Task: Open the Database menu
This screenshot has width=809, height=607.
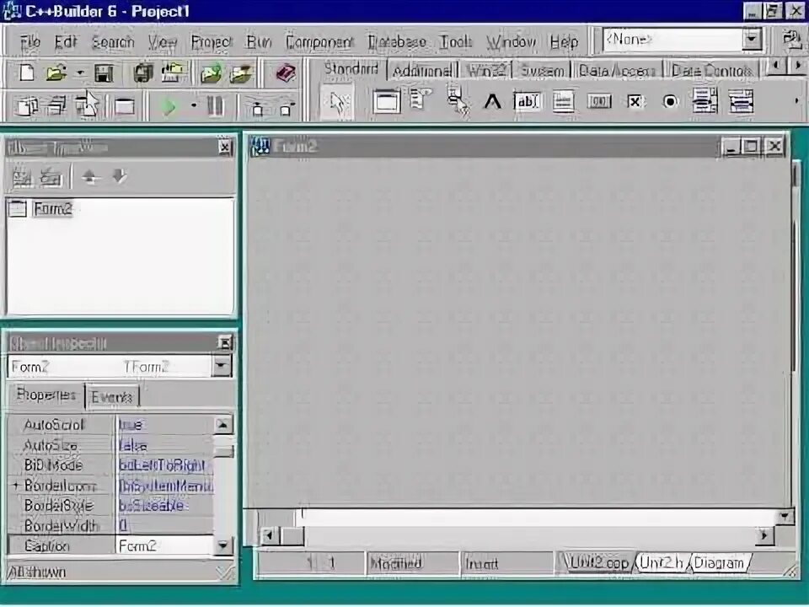Action: 397,42
